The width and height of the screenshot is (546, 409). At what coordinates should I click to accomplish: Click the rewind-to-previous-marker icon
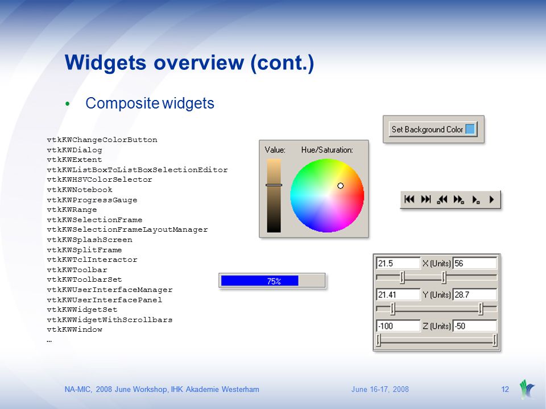[x=442, y=199]
